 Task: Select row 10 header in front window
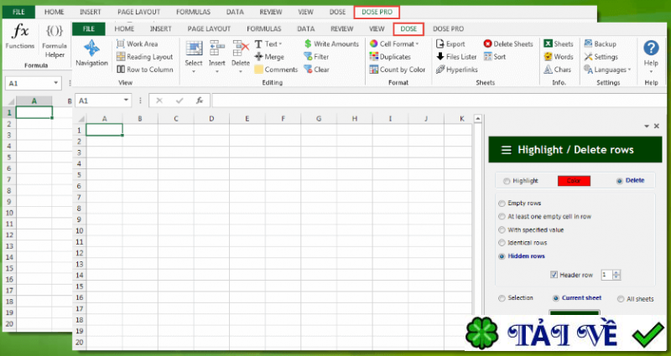point(79,231)
